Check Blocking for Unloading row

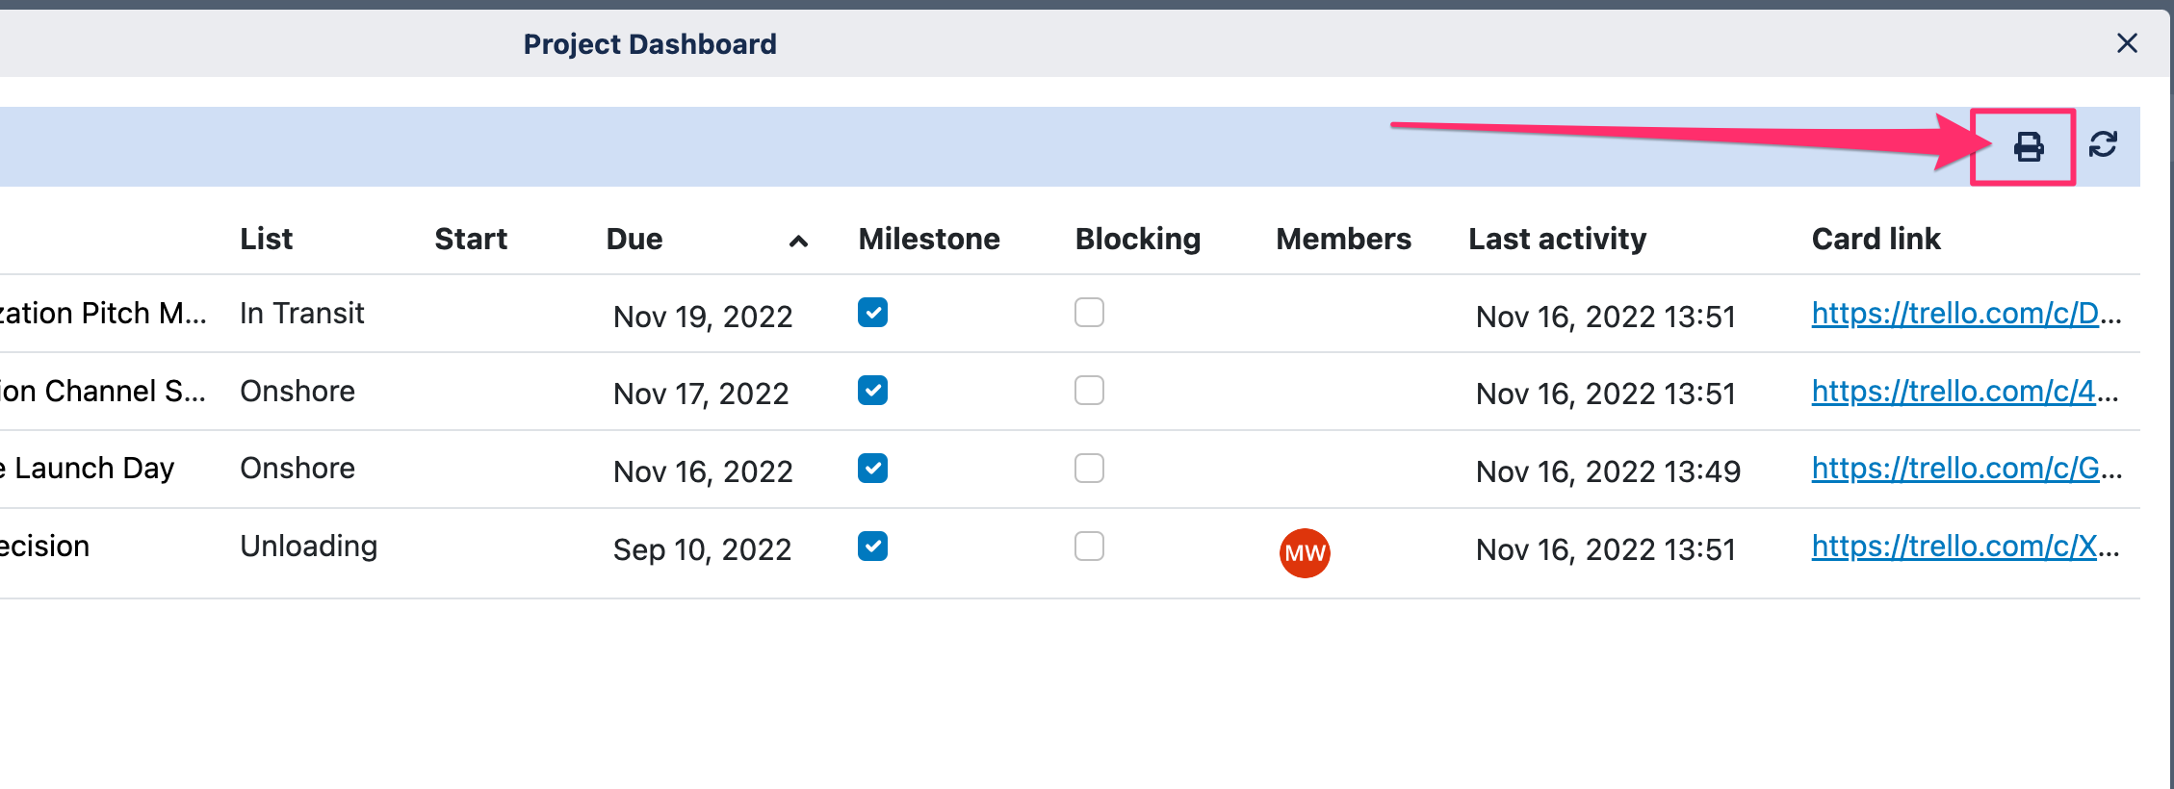(1089, 547)
